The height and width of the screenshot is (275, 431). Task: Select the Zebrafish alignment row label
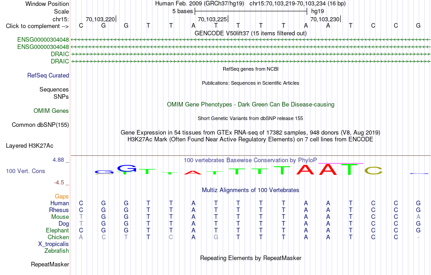coord(57,251)
